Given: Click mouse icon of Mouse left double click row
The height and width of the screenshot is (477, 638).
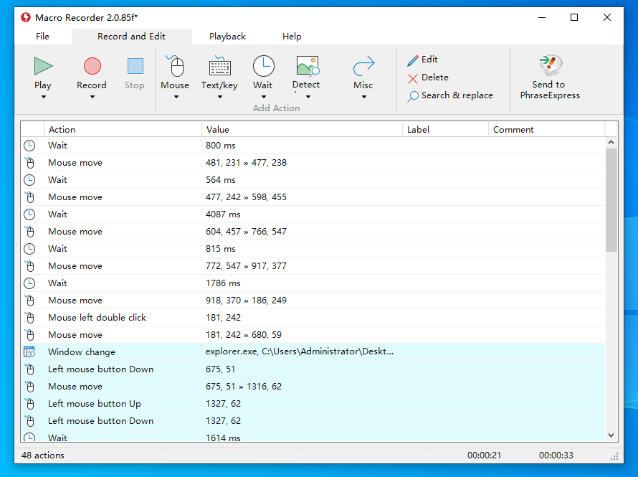Looking at the screenshot, I should point(29,318).
